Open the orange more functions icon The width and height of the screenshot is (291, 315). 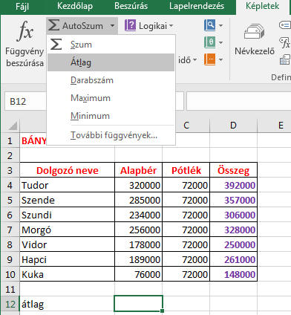(209, 59)
